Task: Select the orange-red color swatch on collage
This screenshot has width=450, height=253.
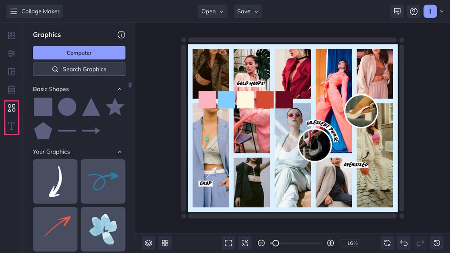Action: pyautogui.click(x=265, y=100)
